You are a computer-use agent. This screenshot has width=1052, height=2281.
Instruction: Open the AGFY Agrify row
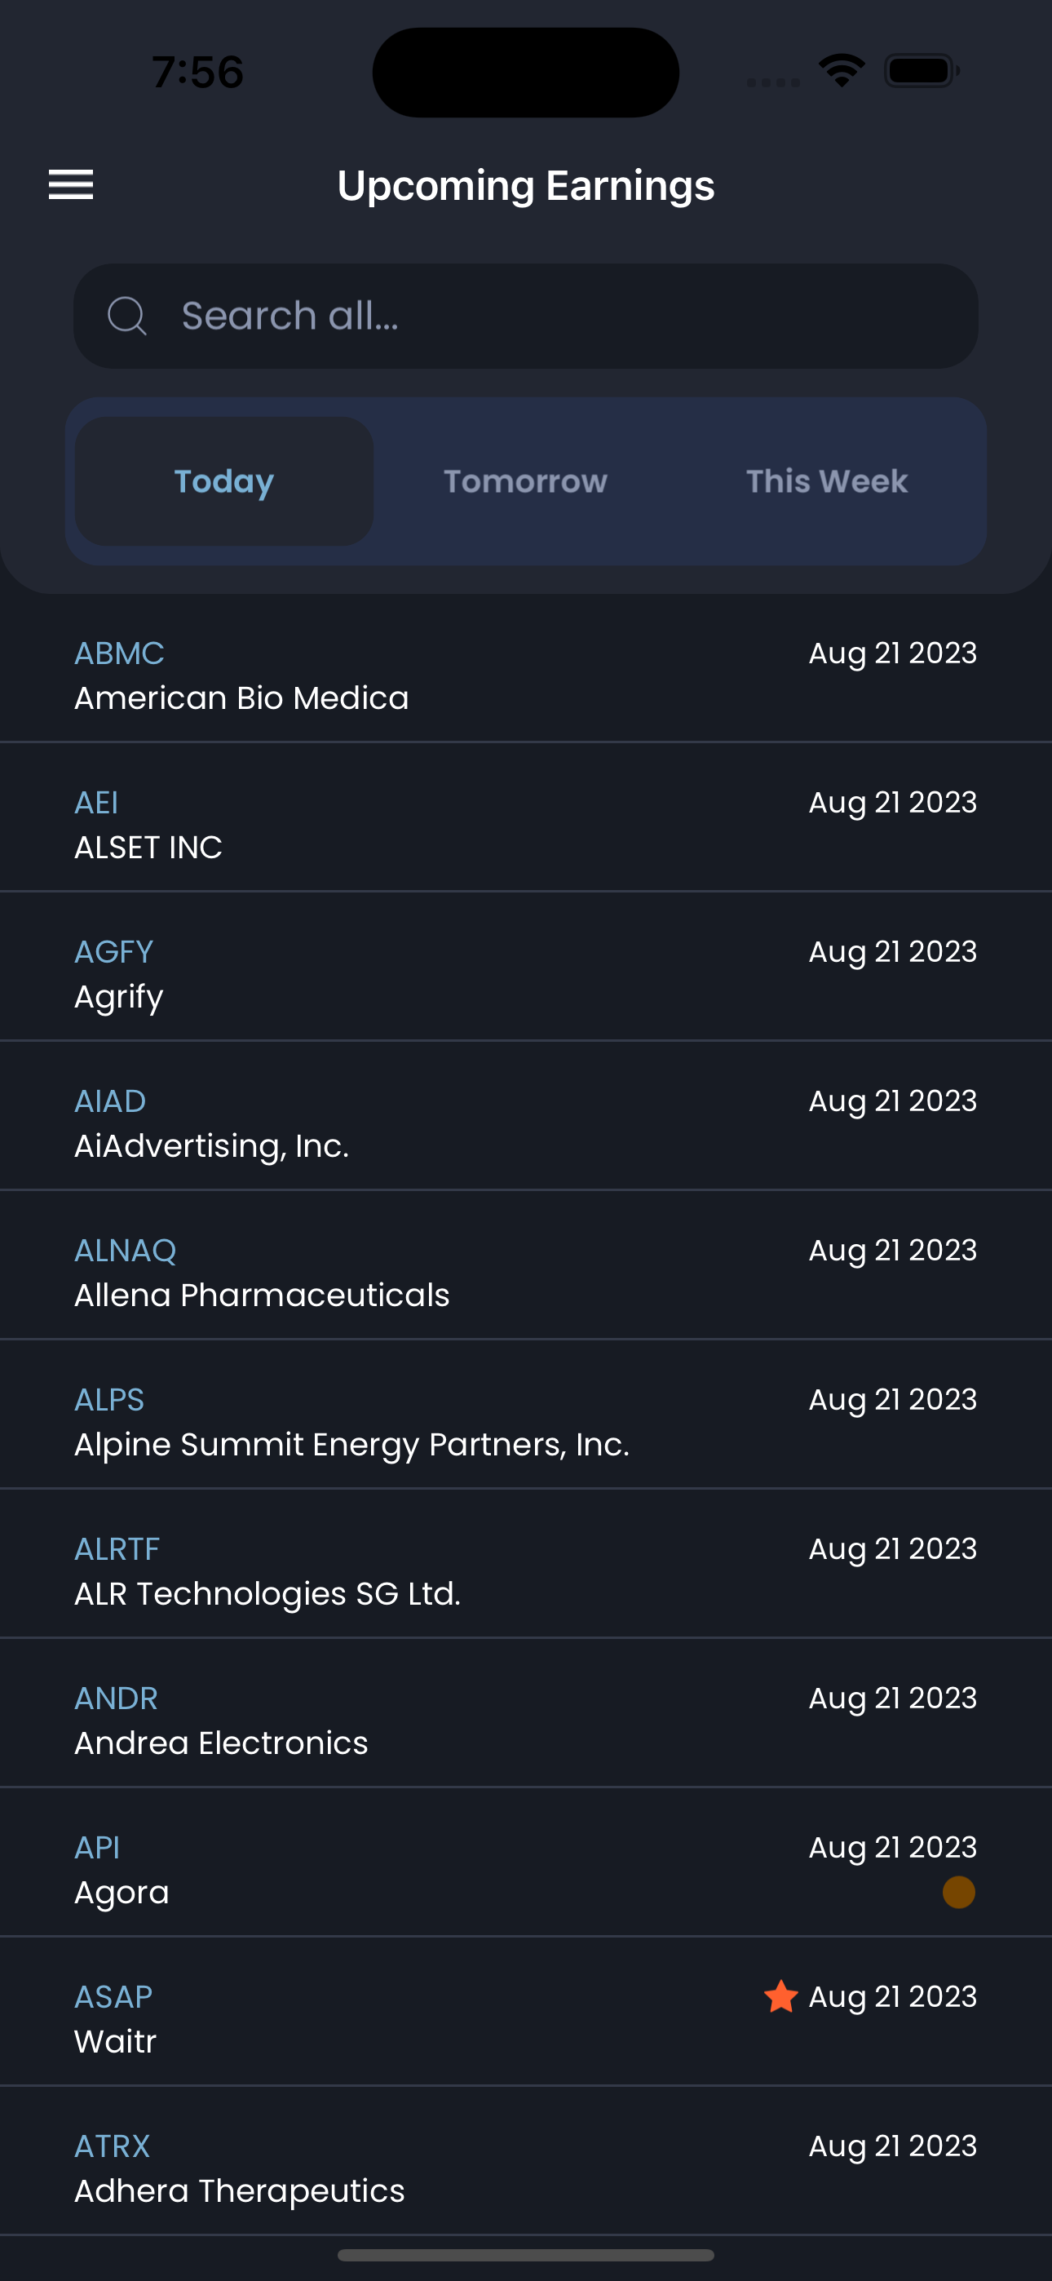(526, 967)
